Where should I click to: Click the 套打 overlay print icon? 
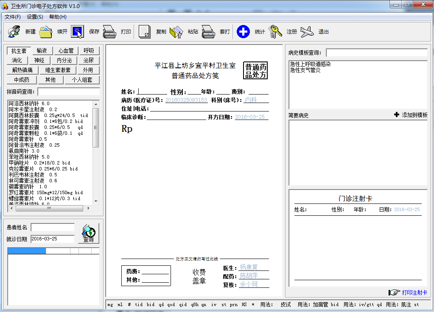point(208,32)
